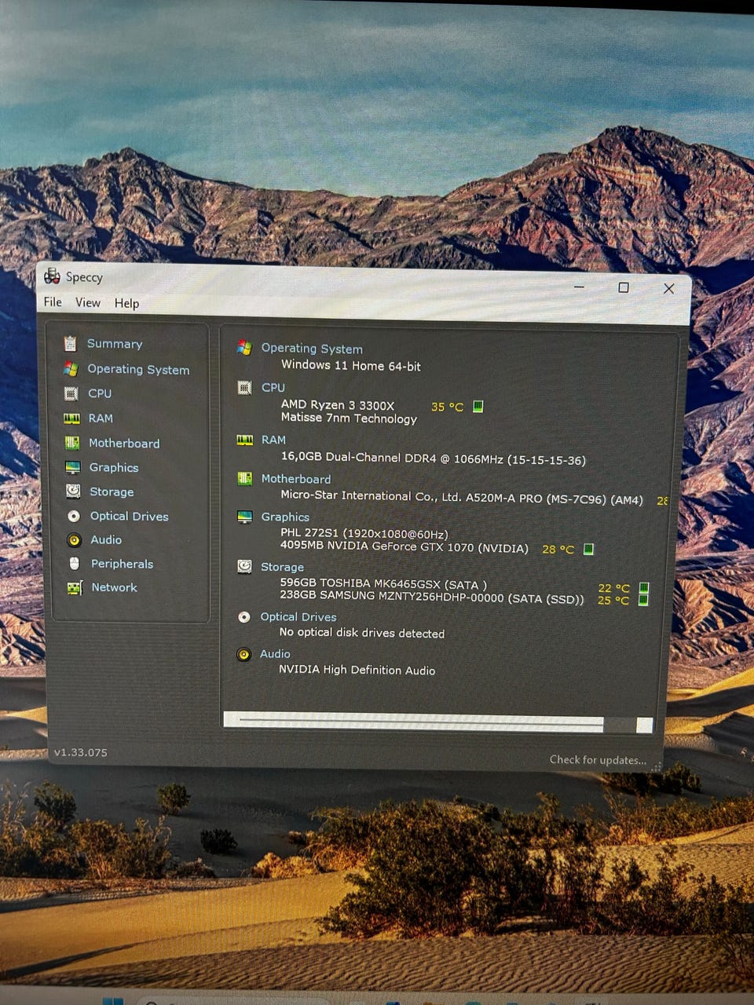Click the Speccy app icon in title bar
754x1005 pixels.
(52, 276)
